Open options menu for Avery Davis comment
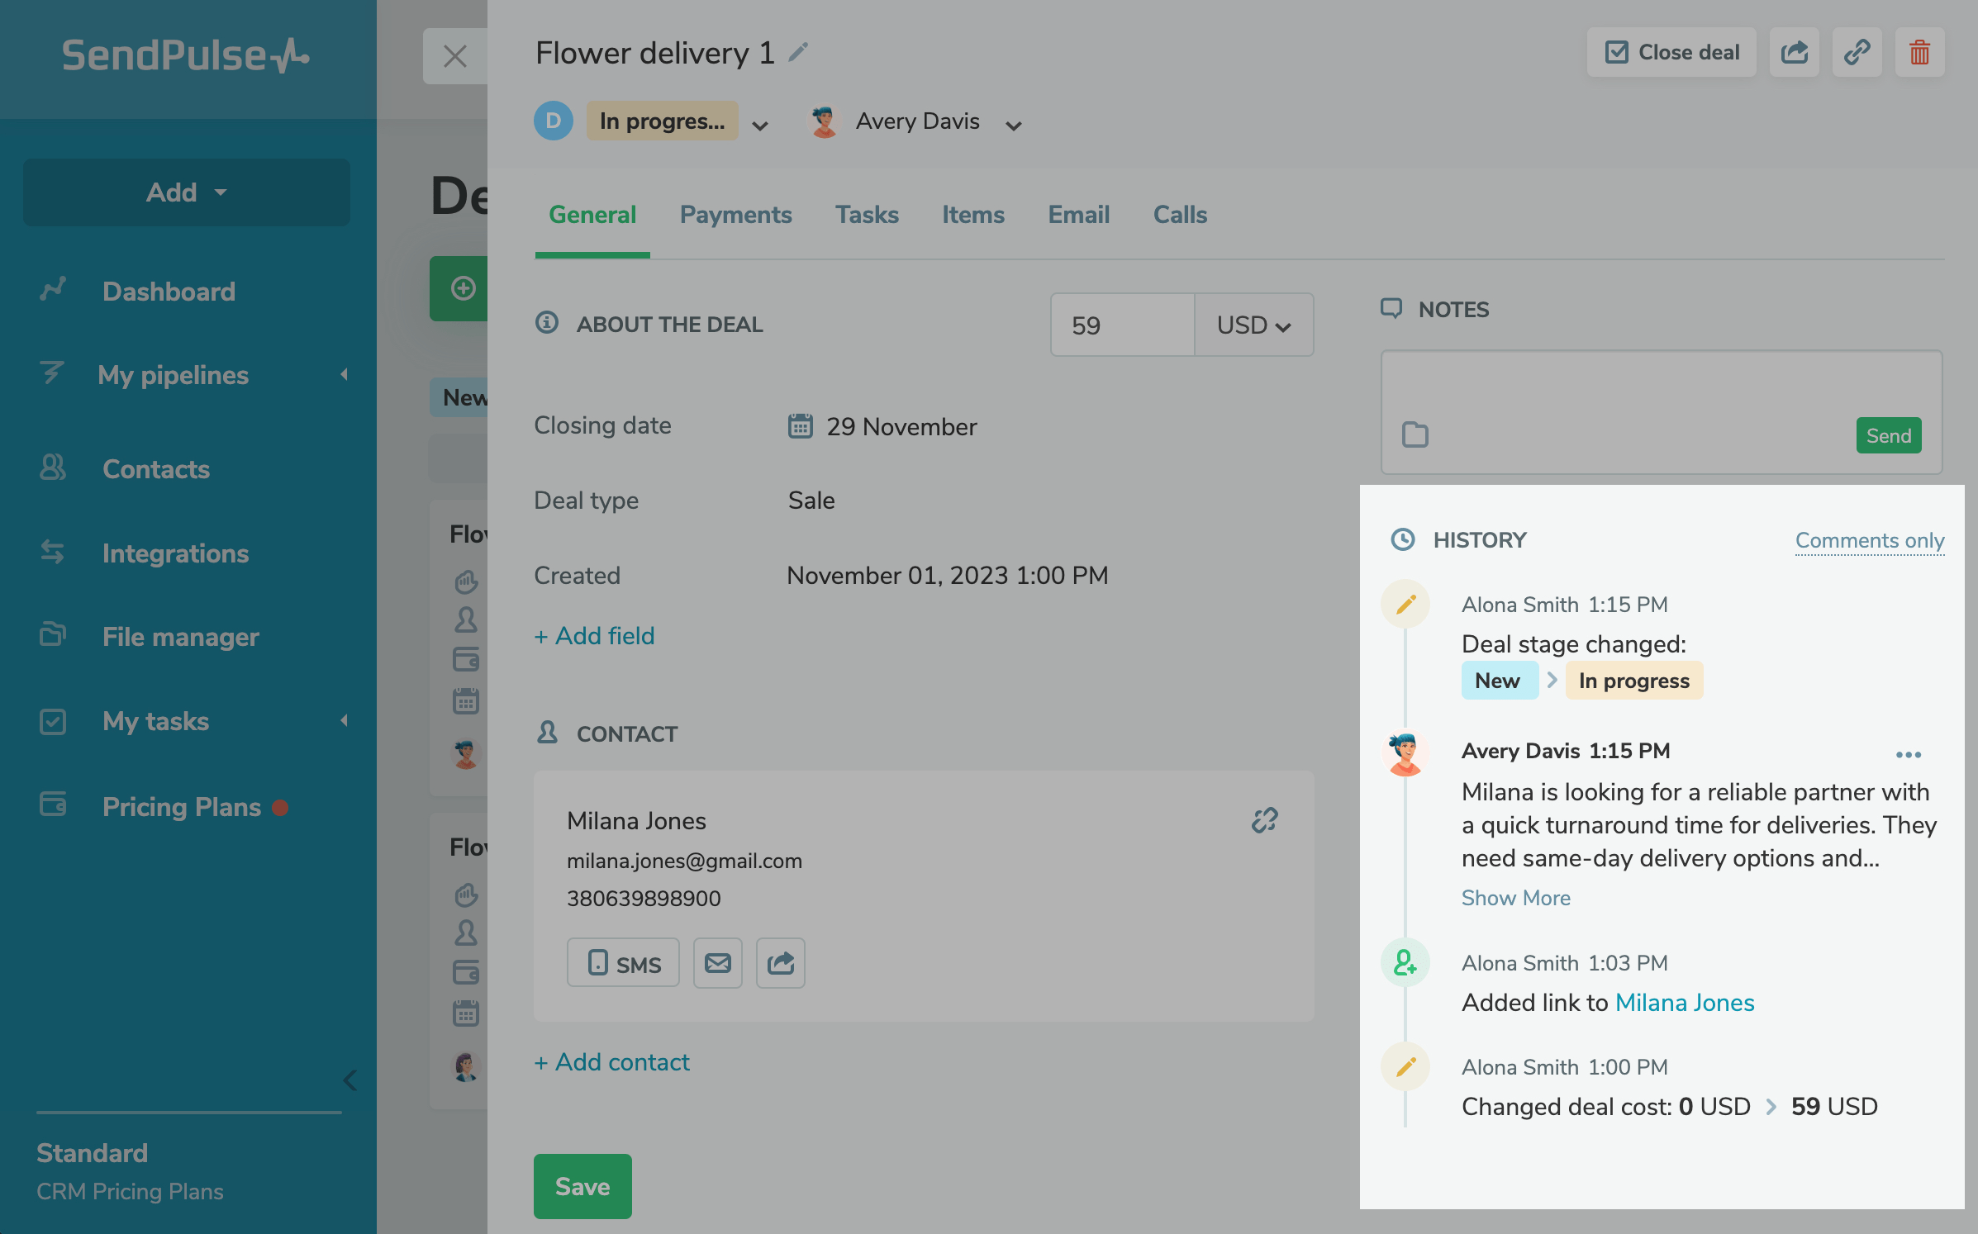This screenshot has width=1978, height=1234. tap(1908, 755)
